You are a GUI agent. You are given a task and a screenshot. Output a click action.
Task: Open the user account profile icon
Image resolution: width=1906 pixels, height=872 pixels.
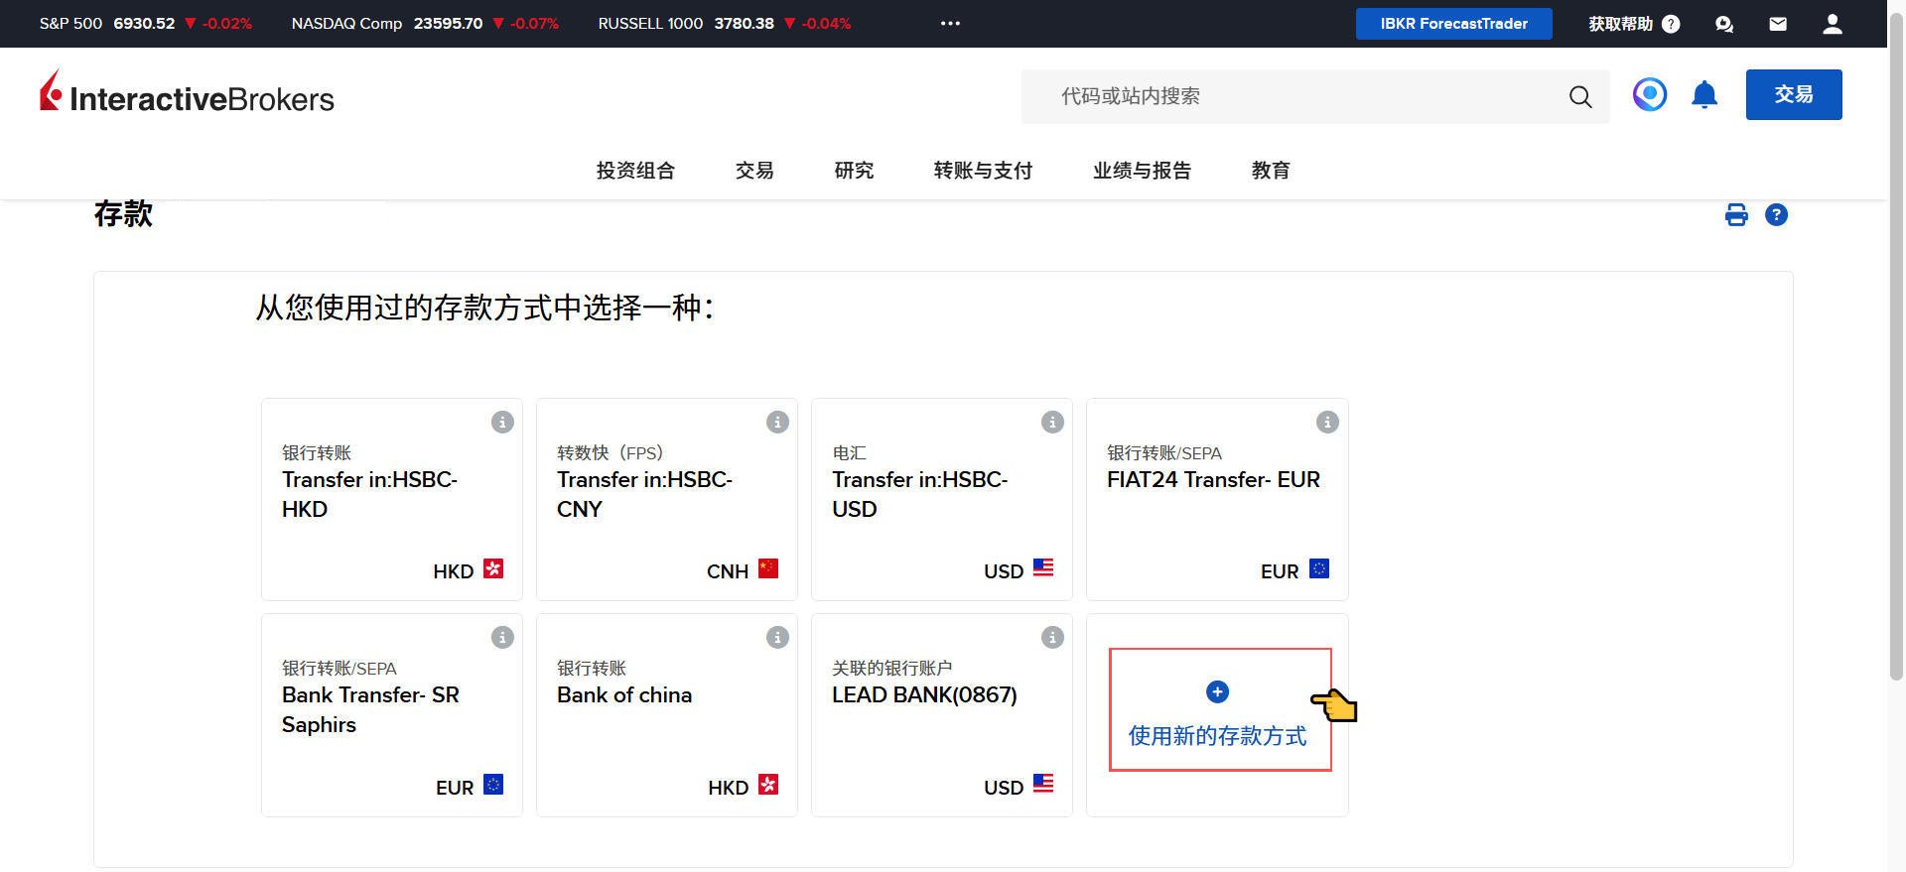[x=1832, y=24]
